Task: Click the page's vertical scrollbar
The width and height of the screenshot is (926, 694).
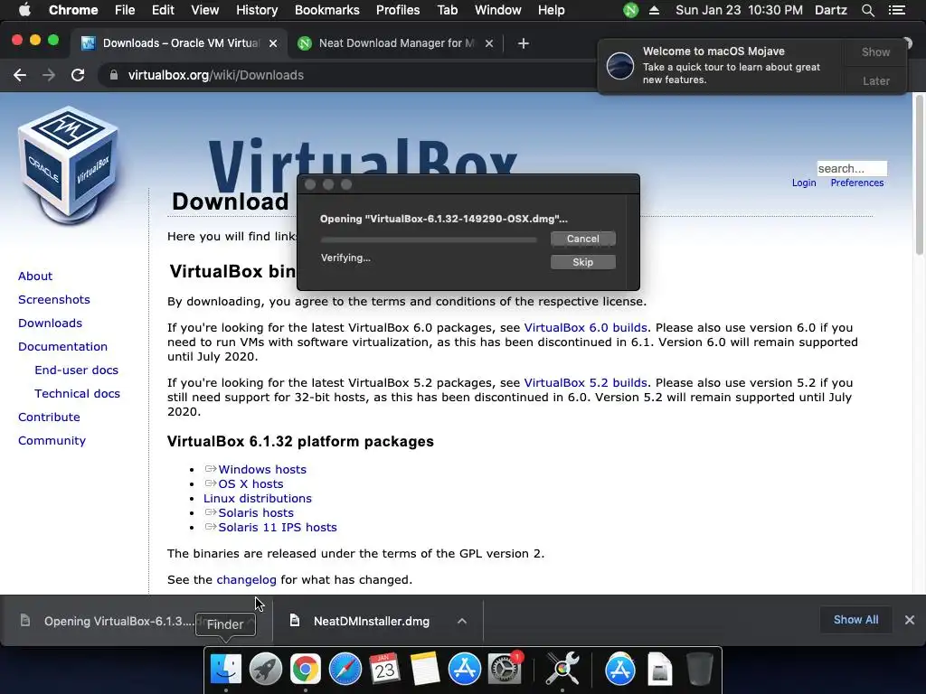Action: pyautogui.click(x=920, y=174)
